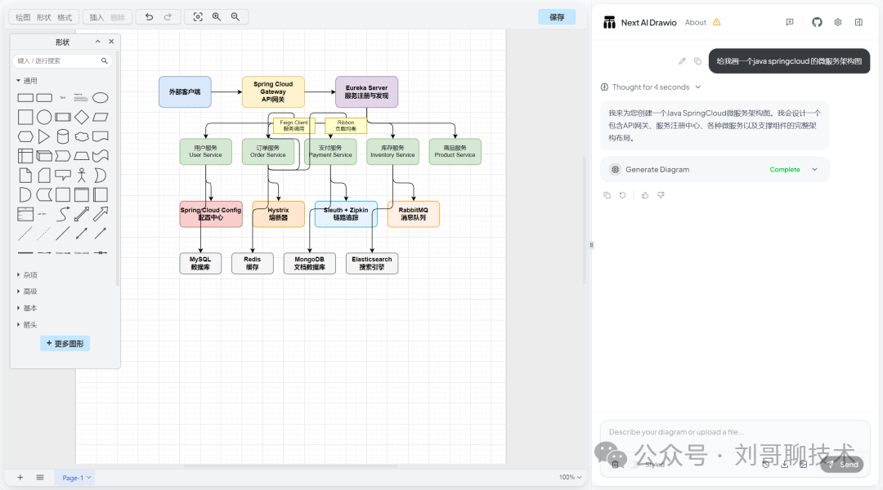Start a new chat with the message-plus icon

click(790, 23)
